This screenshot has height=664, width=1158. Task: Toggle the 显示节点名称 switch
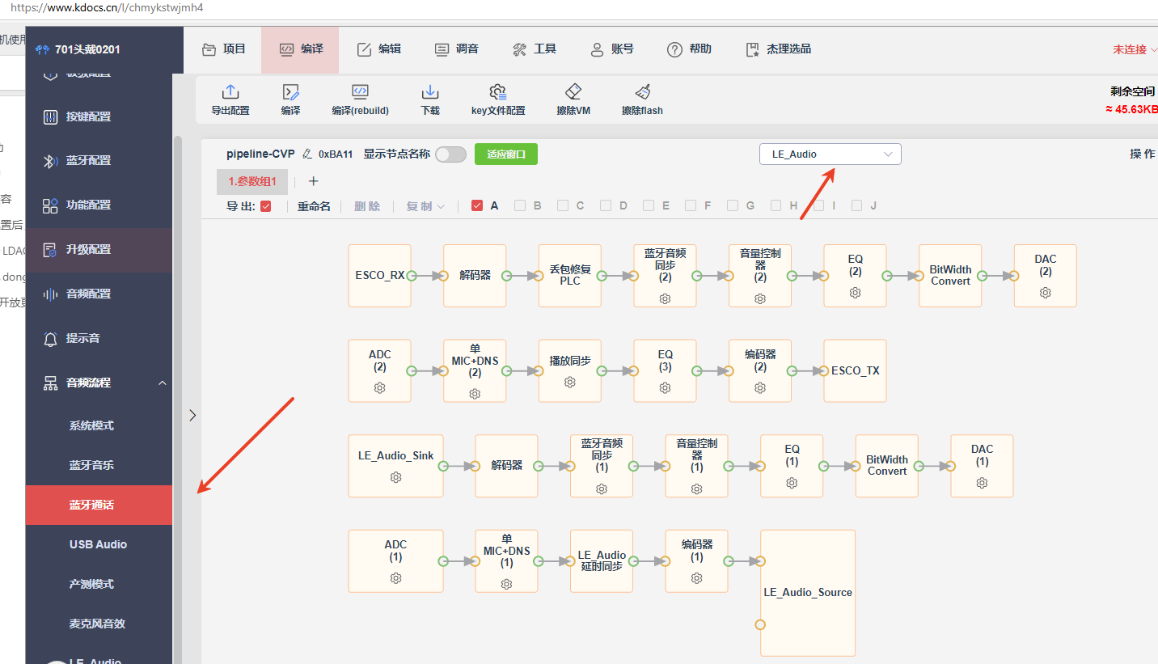coord(450,154)
